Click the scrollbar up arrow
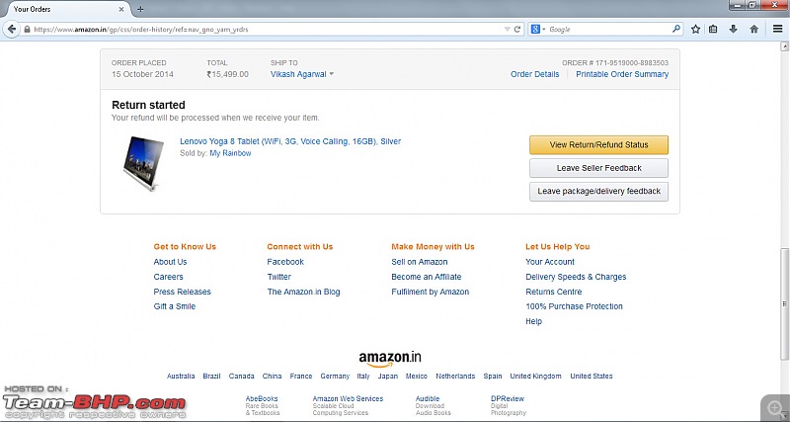This screenshot has width=790, height=422. [784, 46]
